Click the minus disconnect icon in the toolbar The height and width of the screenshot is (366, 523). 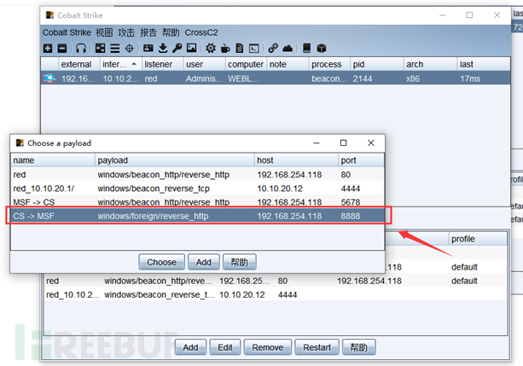pyautogui.click(x=62, y=49)
